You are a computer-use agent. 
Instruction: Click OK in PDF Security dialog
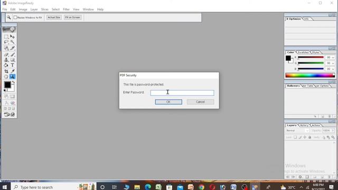pyautogui.click(x=168, y=102)
